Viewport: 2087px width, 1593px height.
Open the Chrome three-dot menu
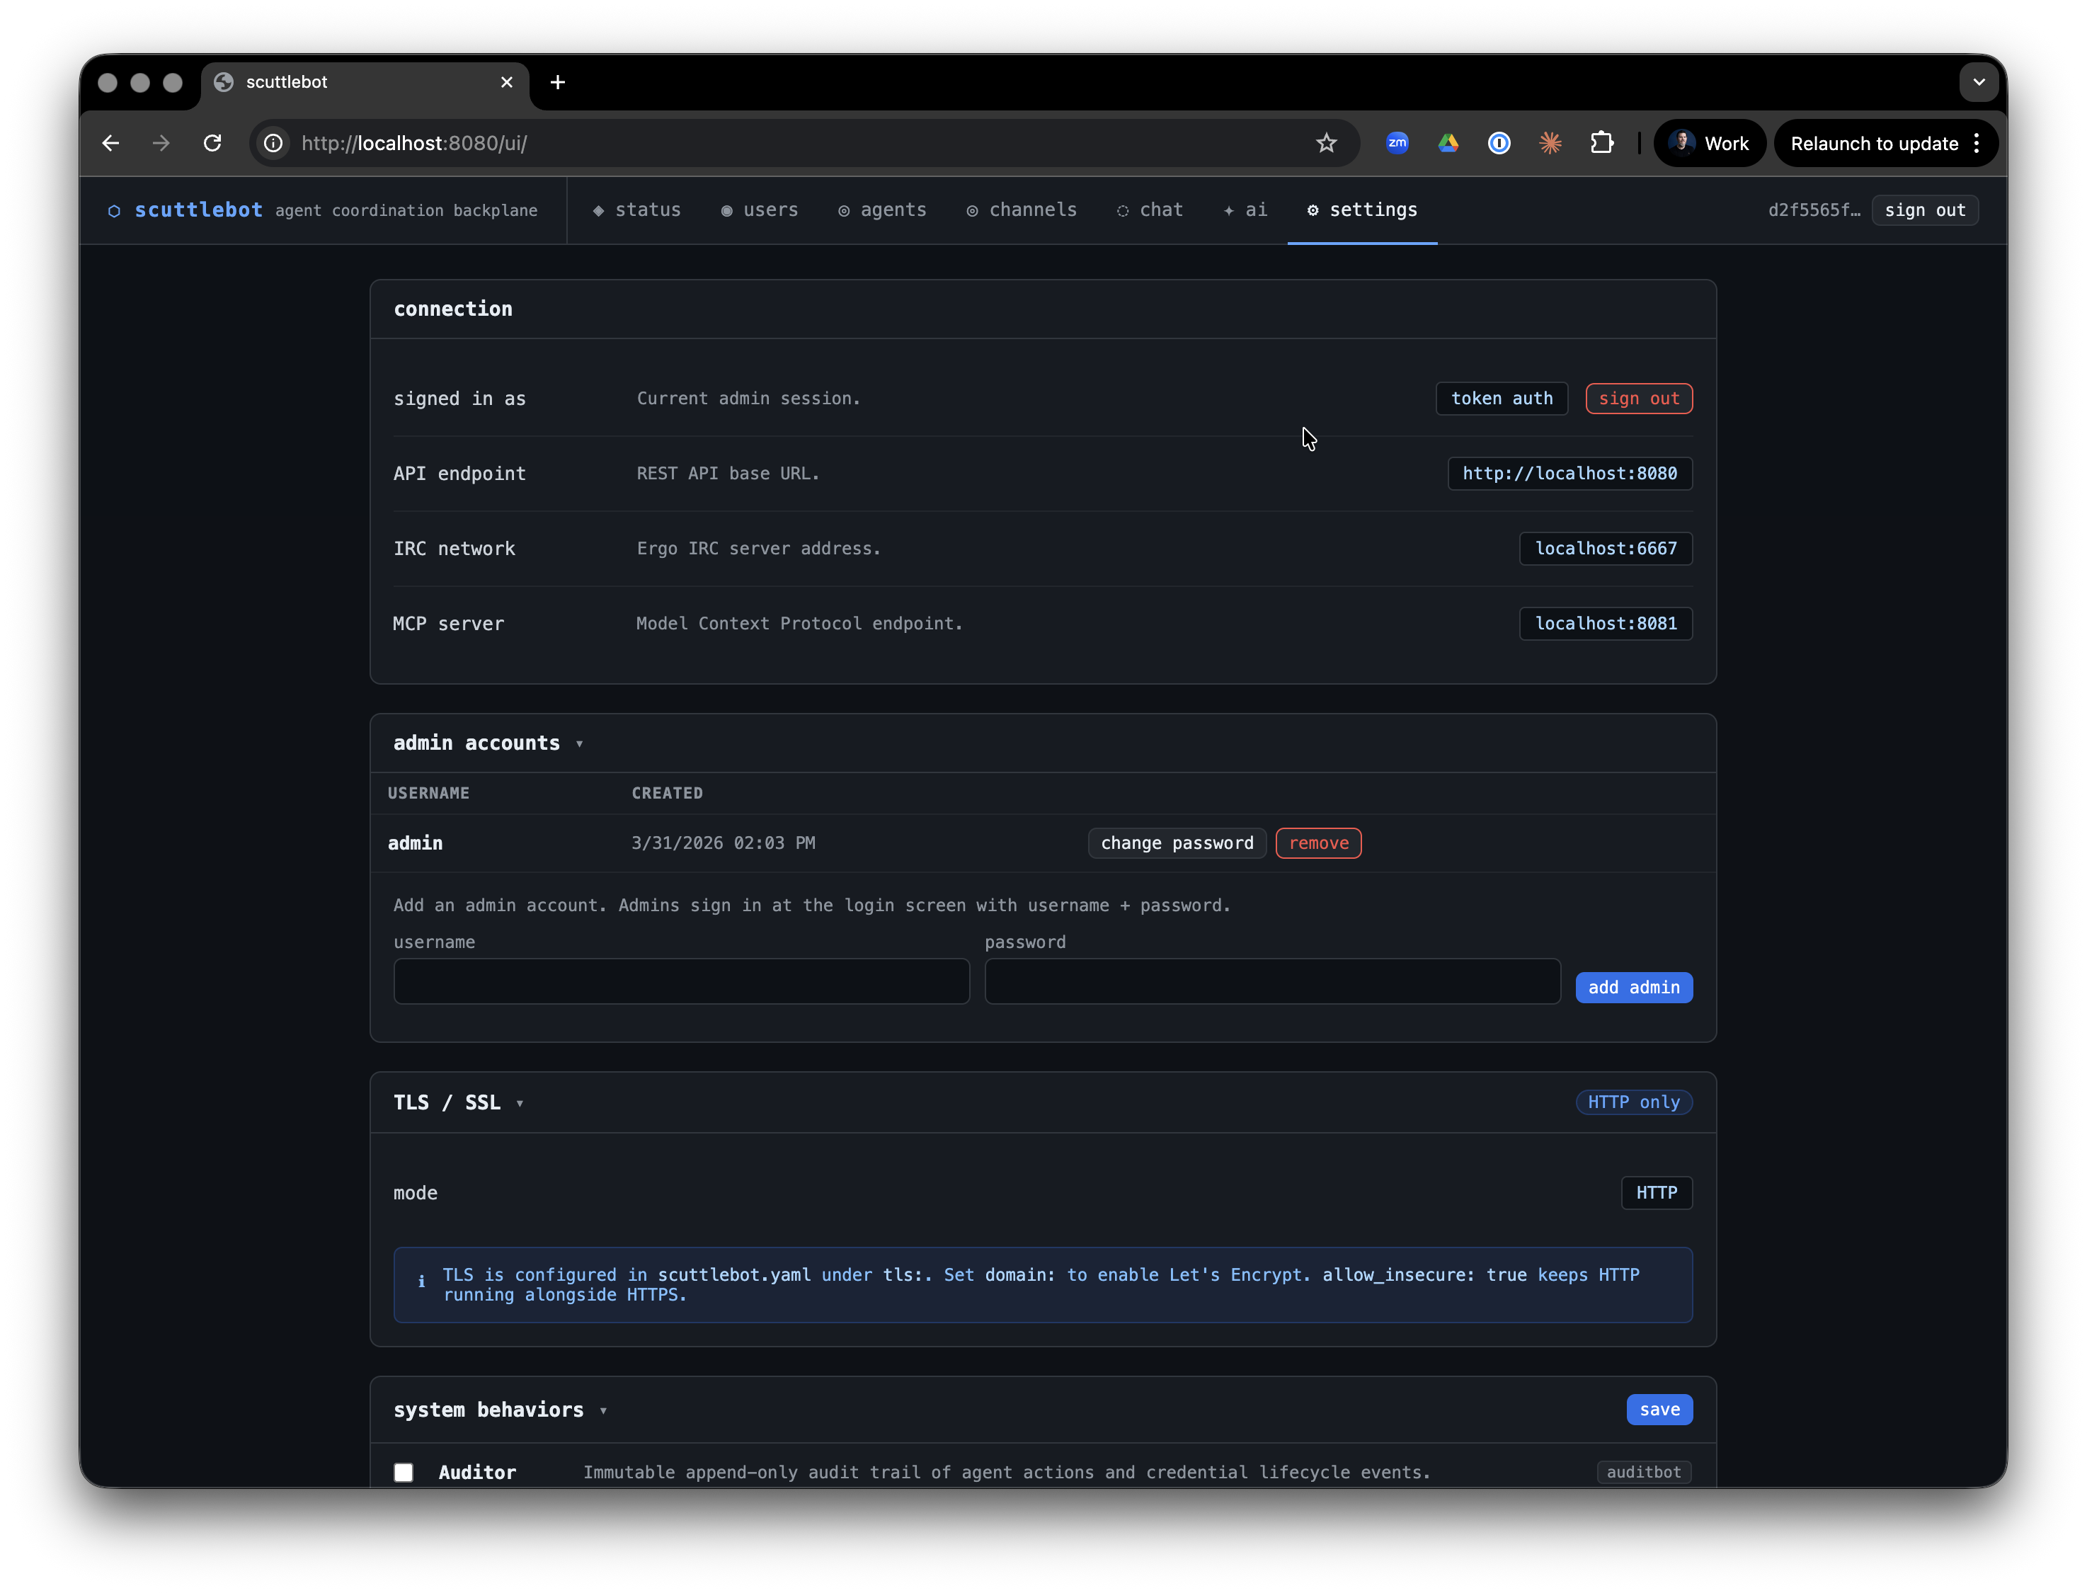point(1977,143)
